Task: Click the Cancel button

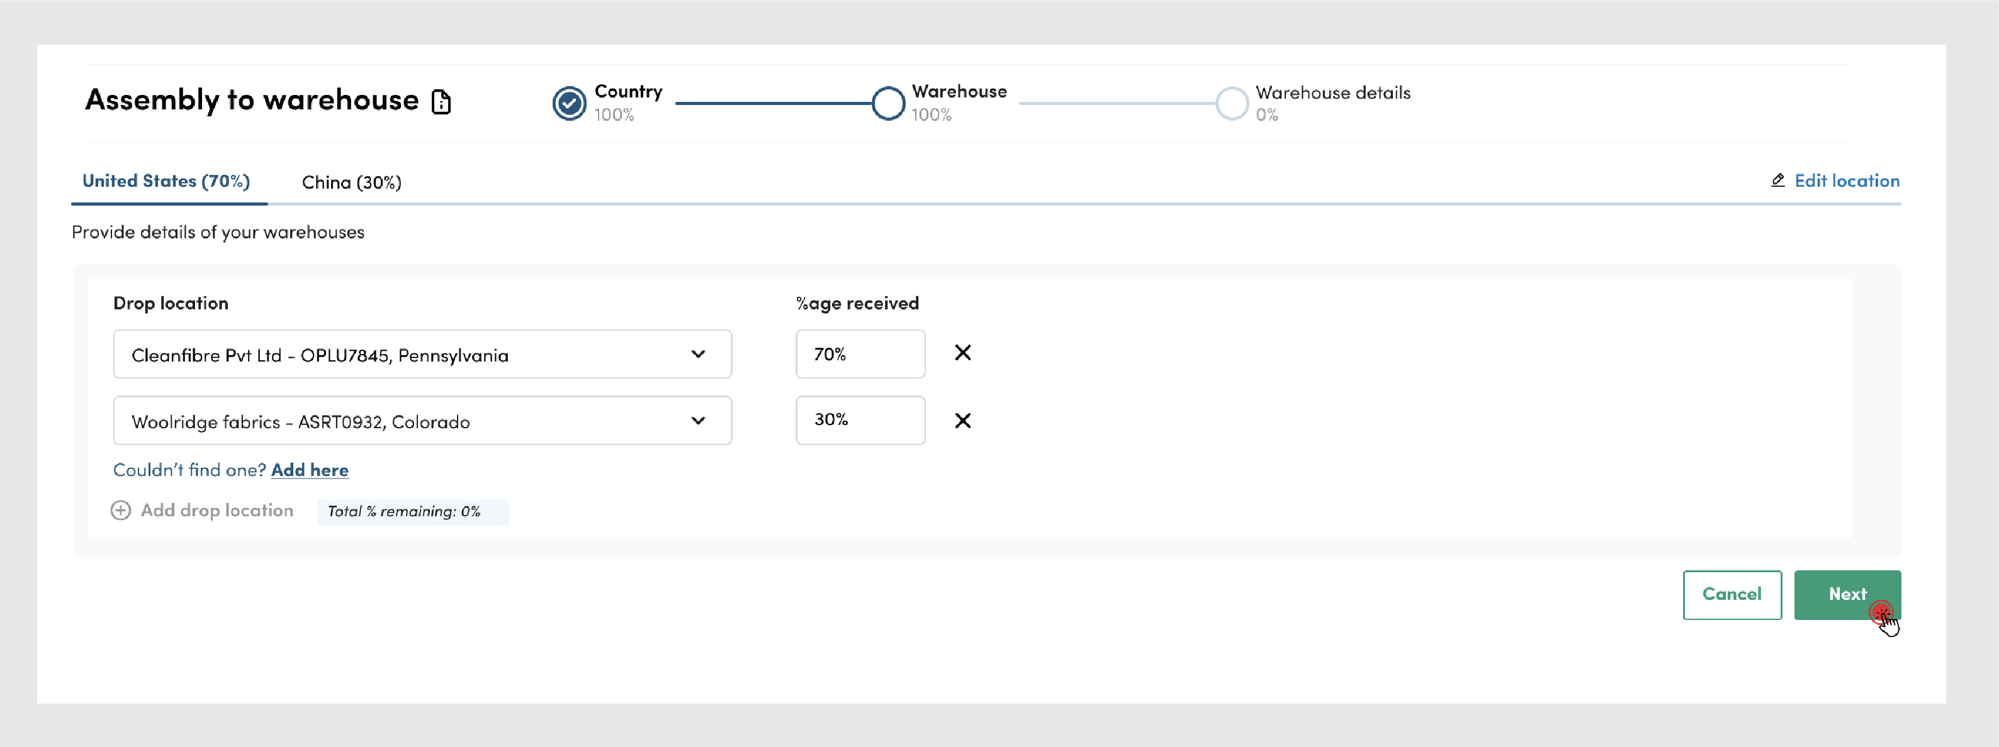Action: 1732,594
